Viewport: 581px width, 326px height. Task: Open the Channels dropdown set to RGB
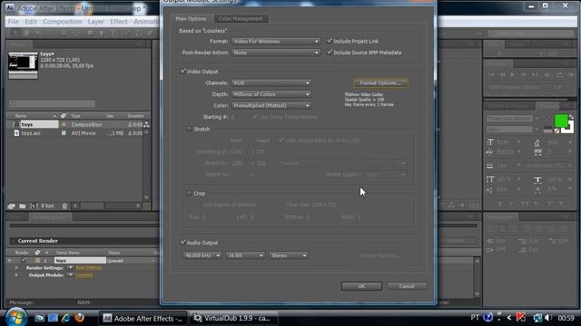click(x=271, y=83)
